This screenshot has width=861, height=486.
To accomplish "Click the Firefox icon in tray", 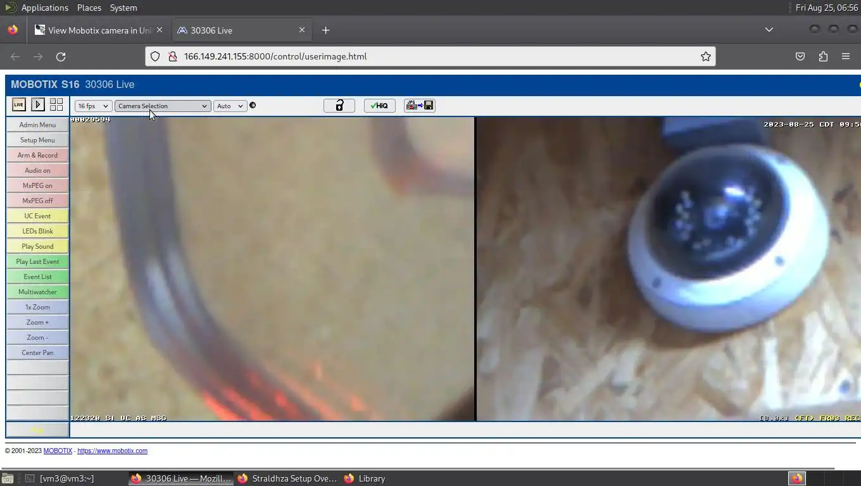I will [x=797, y=478].
